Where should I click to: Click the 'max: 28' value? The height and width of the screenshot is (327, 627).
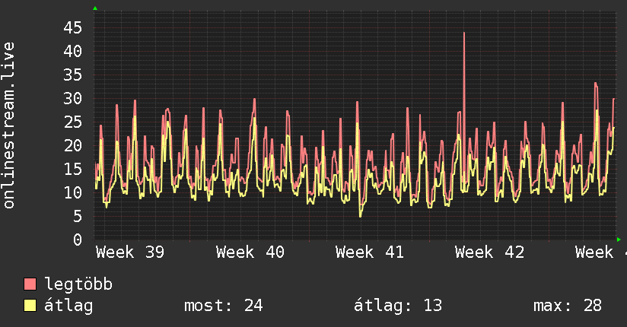pyautogui.click(x=568, y=306)
